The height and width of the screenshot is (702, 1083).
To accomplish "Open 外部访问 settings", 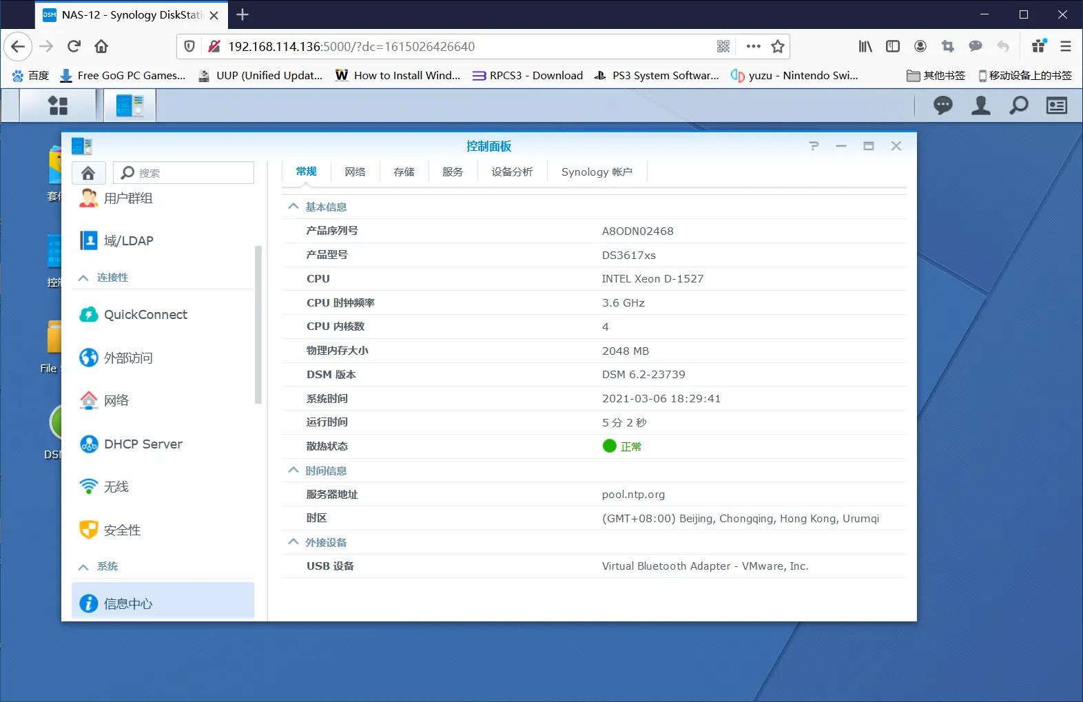I will 163,358.
